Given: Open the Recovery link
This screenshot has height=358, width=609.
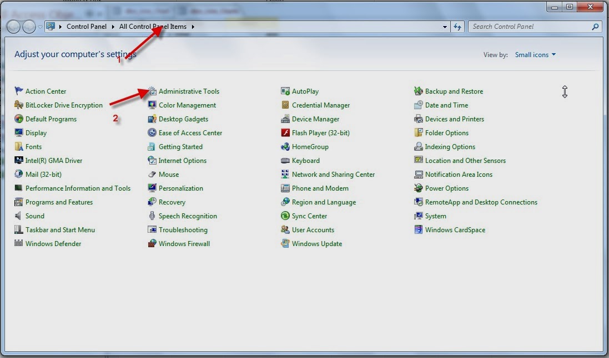Looking at the screenshot, I should click(x=172, y=202).
